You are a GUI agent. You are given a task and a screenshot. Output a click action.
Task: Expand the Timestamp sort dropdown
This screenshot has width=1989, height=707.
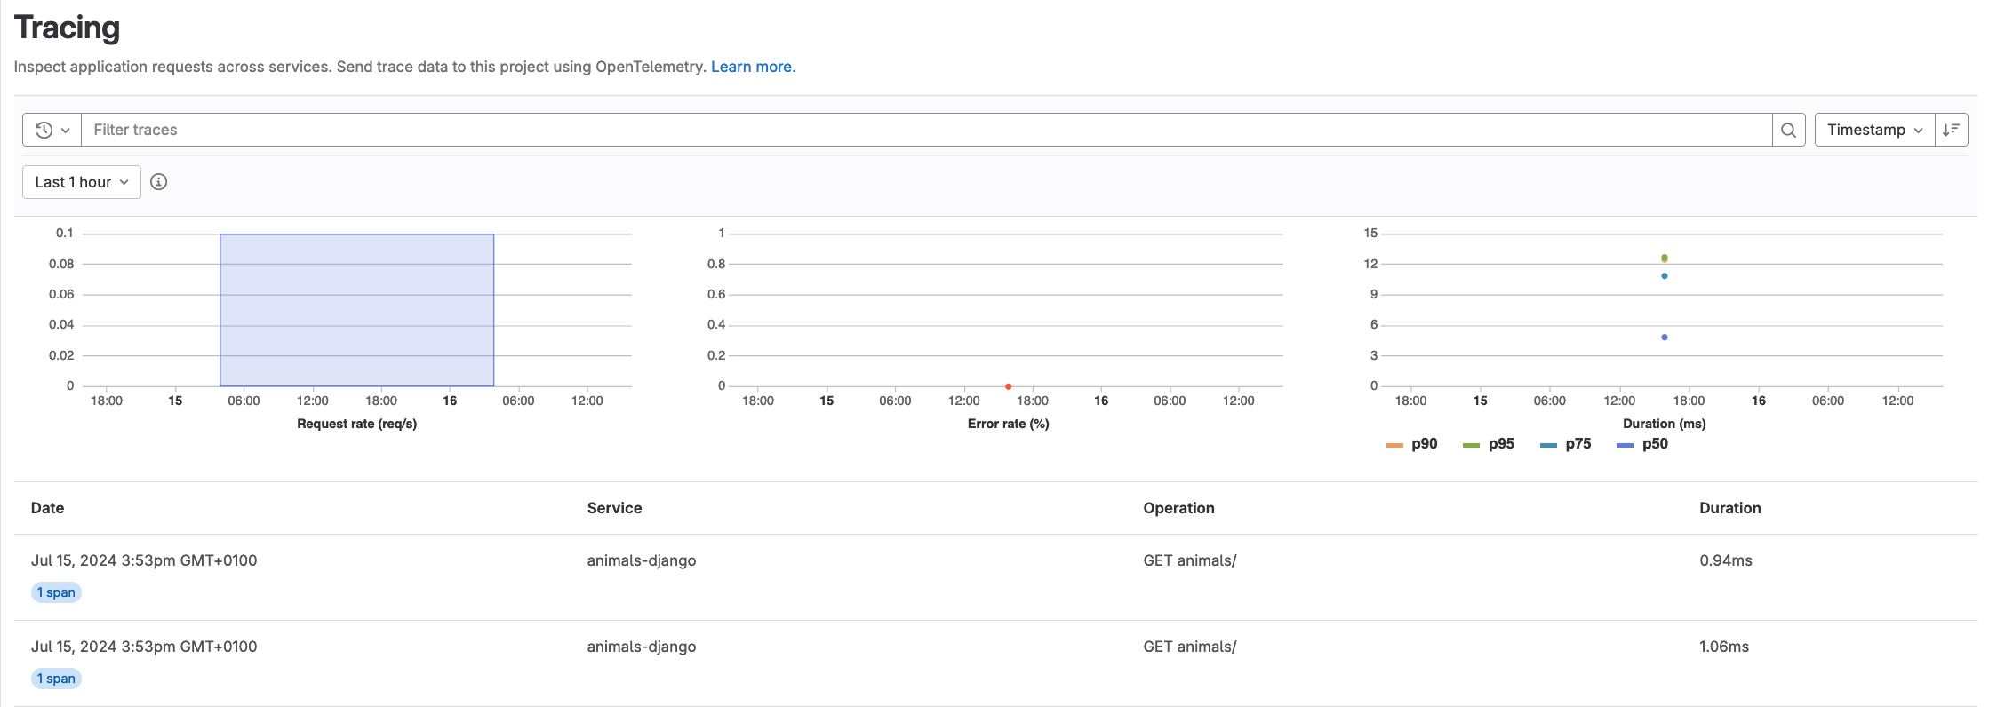tap(1873, 130)
